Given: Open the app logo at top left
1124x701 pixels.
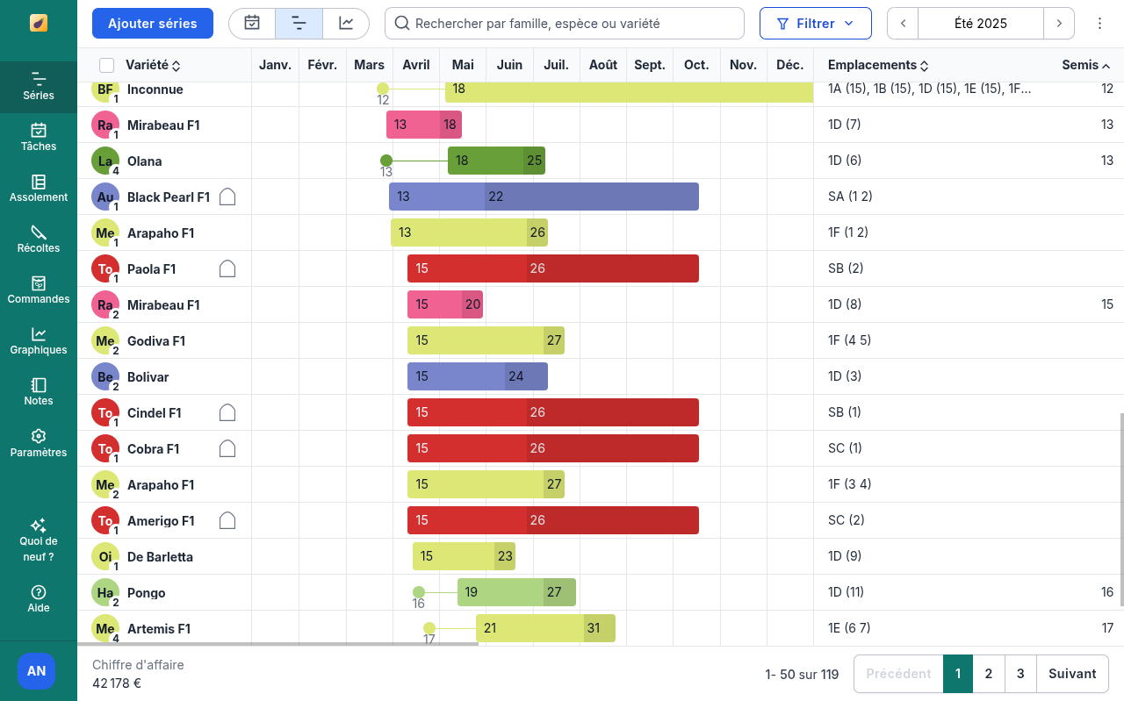Looking at the screenshot, I should click(39, 23).
